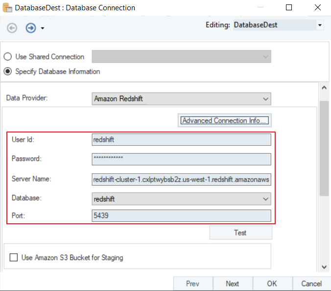Click the back navigation arrow icon
331x291 pixels.
11,28
